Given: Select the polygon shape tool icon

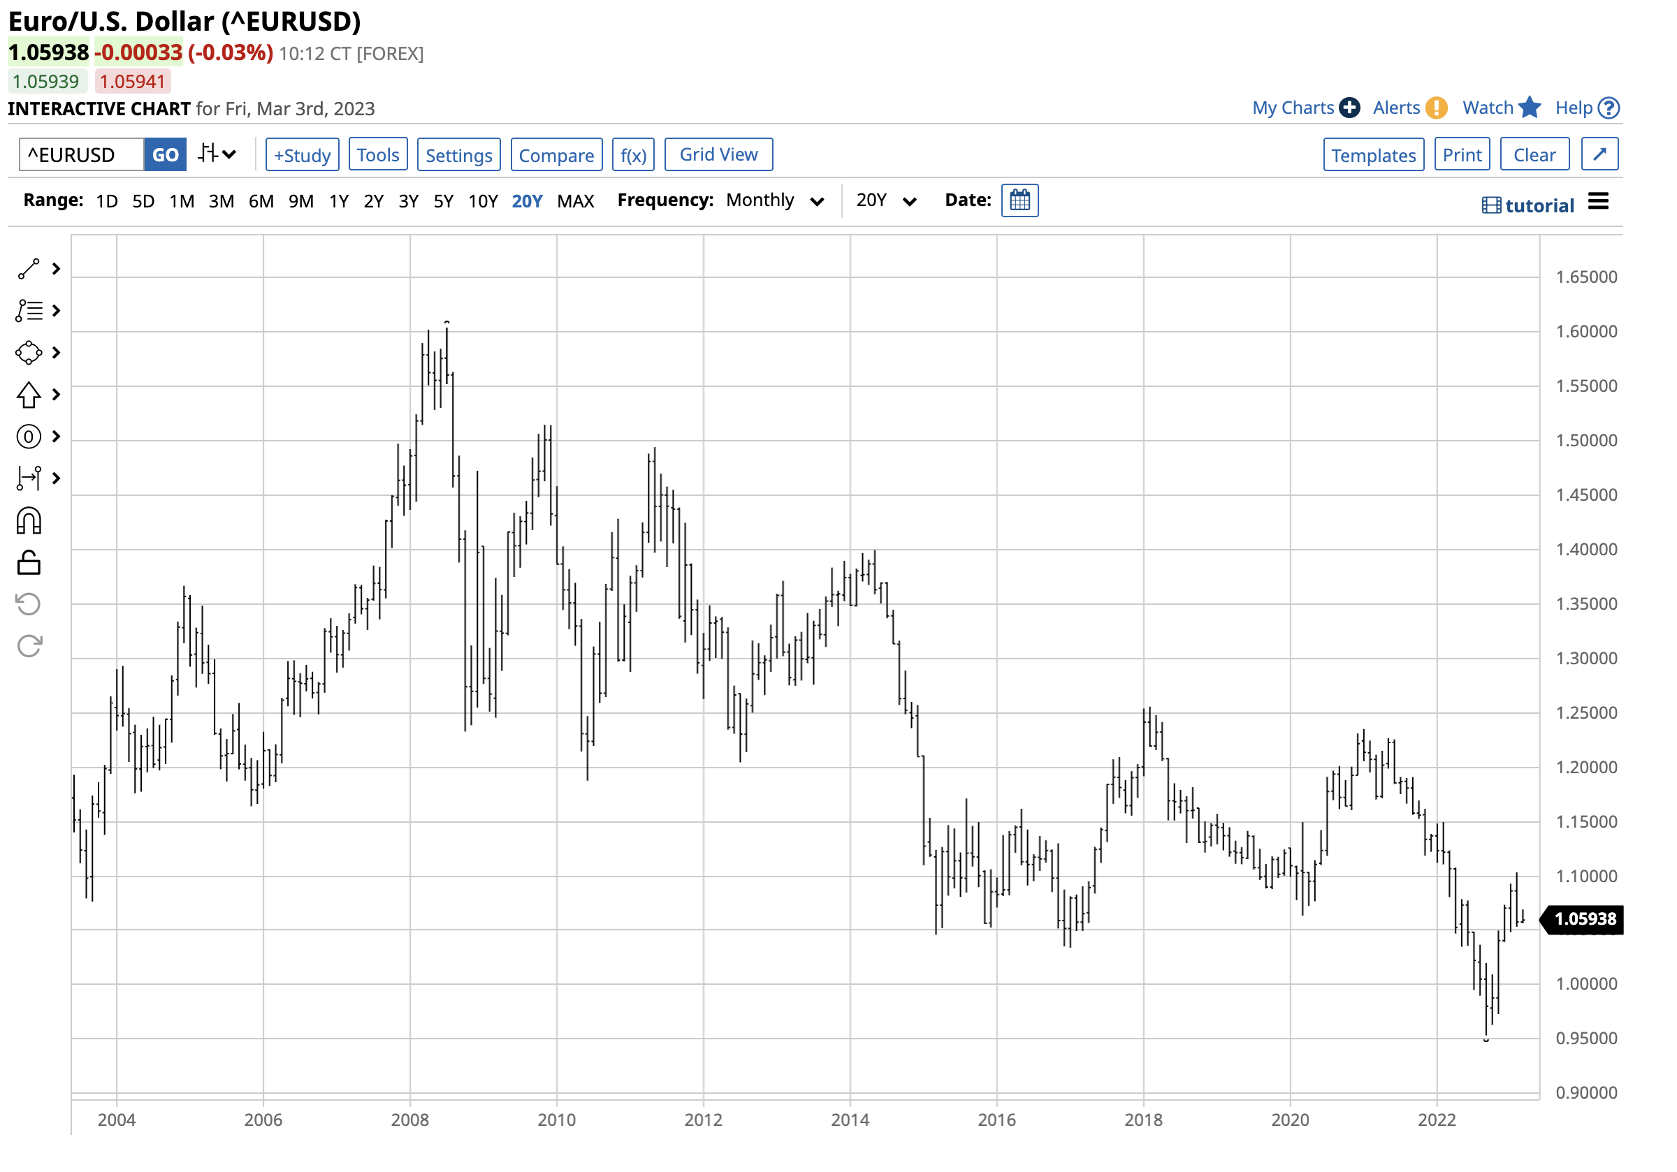Looking at the screenshot, I should 29,353.
